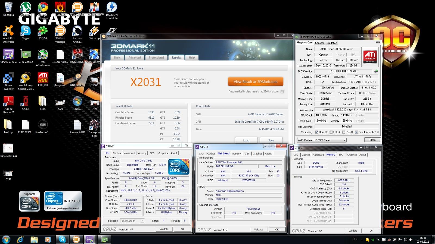
Task: Open the CPUID CPU-Z desktop shortcut
Action: click(x=8, y=56)
